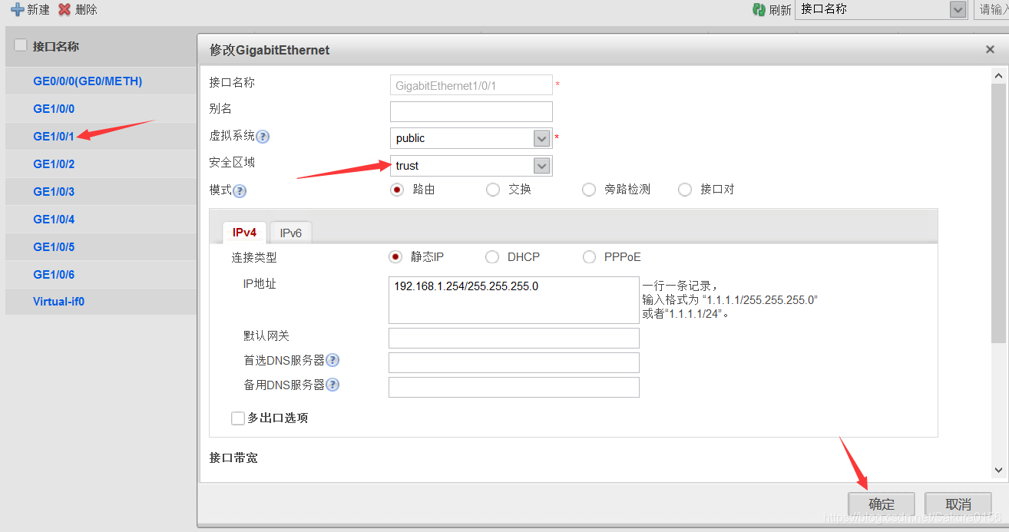Click the 别名 input field
This screenshot has width=1009, height=532.
tap(471, 111)
